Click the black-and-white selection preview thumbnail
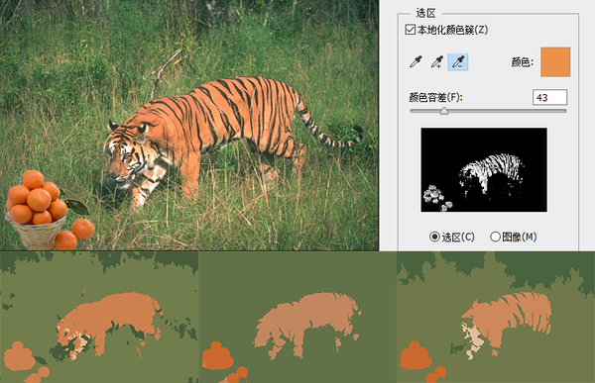The width and height of the screenshot is (595, 383). coord(484,169)
